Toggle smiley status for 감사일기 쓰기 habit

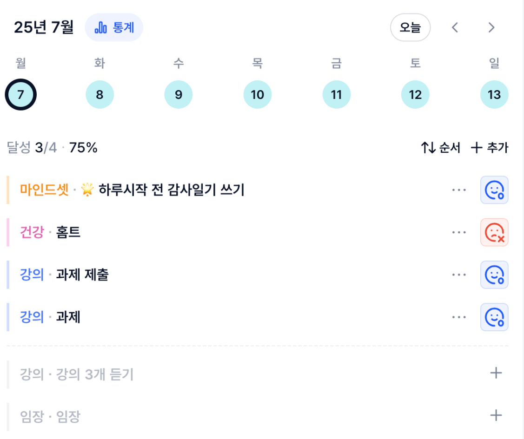(x=494, y=190)
